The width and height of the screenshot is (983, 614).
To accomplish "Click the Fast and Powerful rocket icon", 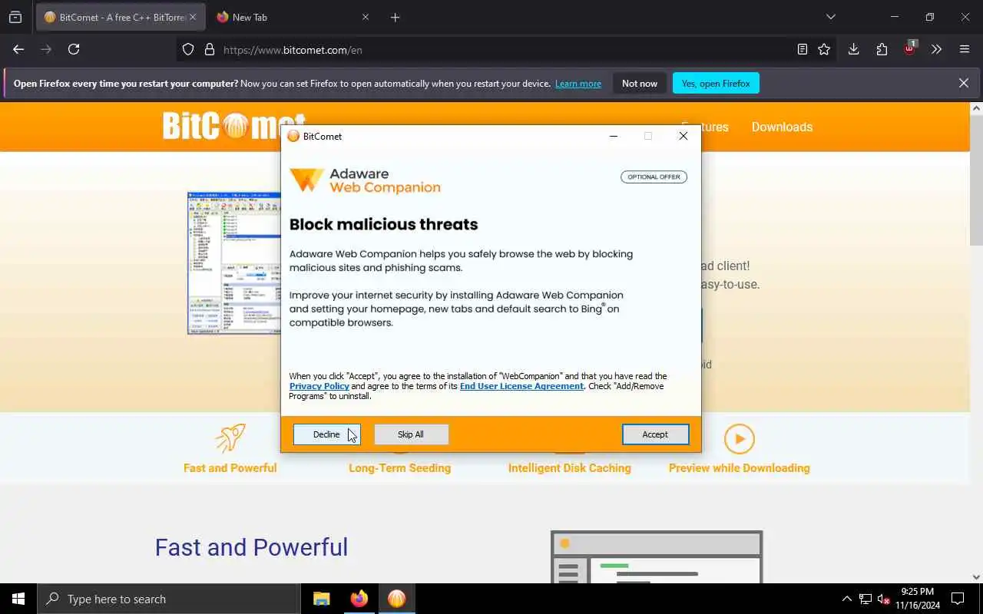I will (x=230, y=438).
